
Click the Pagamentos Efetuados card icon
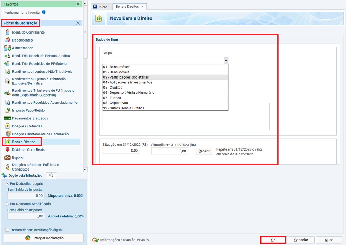pyautogui.click(x=7, y=118)
